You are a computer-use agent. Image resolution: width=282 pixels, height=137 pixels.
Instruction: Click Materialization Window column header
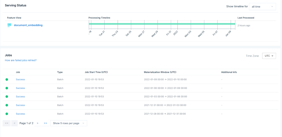pyautogui.click(x=160, y=72)
